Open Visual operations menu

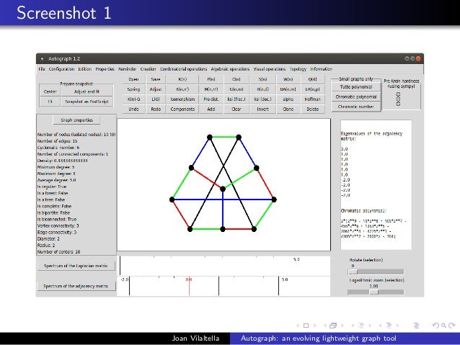(270, 69)
